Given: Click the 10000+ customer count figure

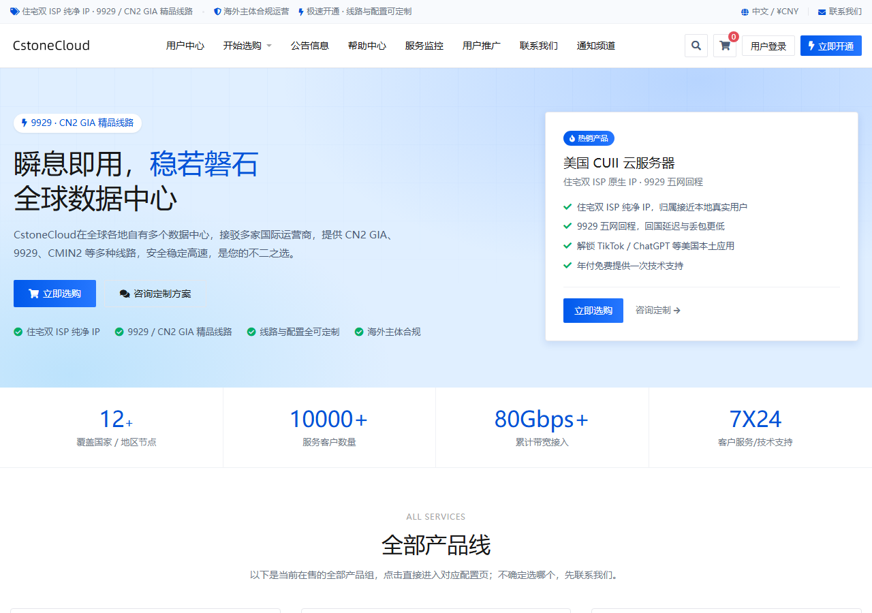Looking at the screenshot, I should click(x=329, y=419).
